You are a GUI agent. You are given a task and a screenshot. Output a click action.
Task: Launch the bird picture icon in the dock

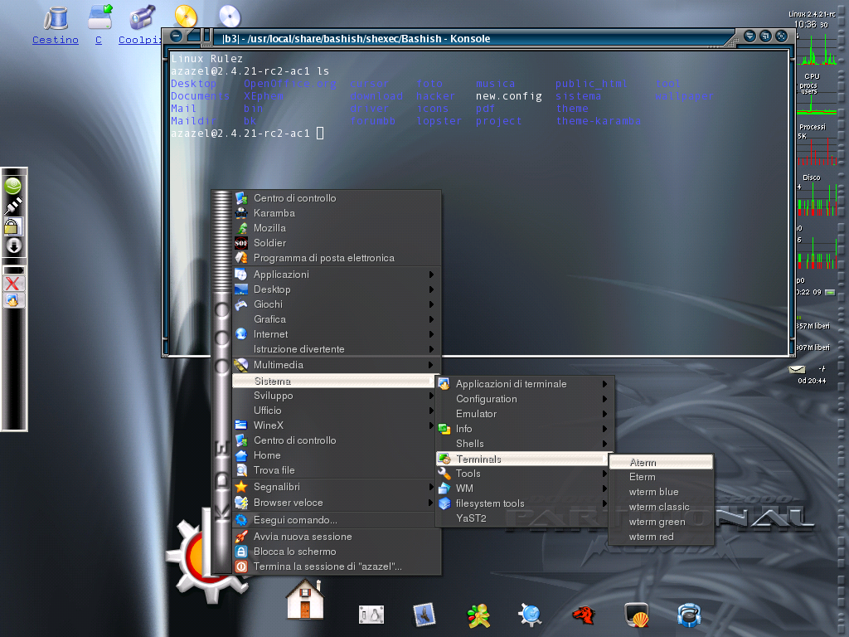coord(424,615)
